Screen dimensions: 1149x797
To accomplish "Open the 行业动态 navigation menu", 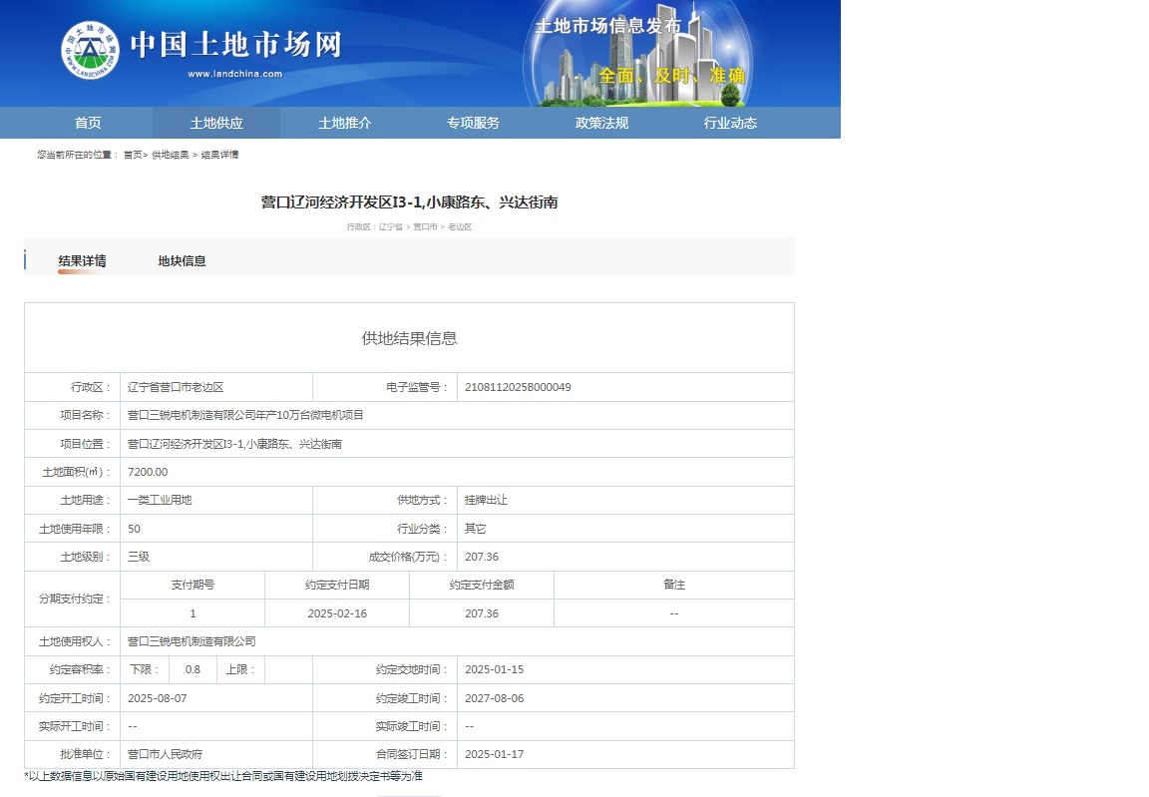I will point(730,123).
